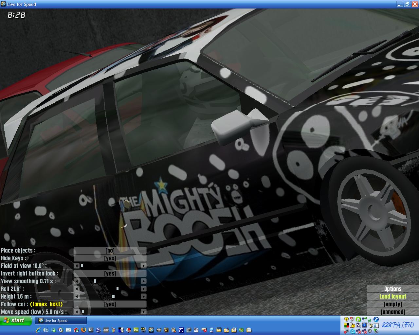Open the Windows Start menu
The image size is (419, 335).
click(x=16, y=320)
